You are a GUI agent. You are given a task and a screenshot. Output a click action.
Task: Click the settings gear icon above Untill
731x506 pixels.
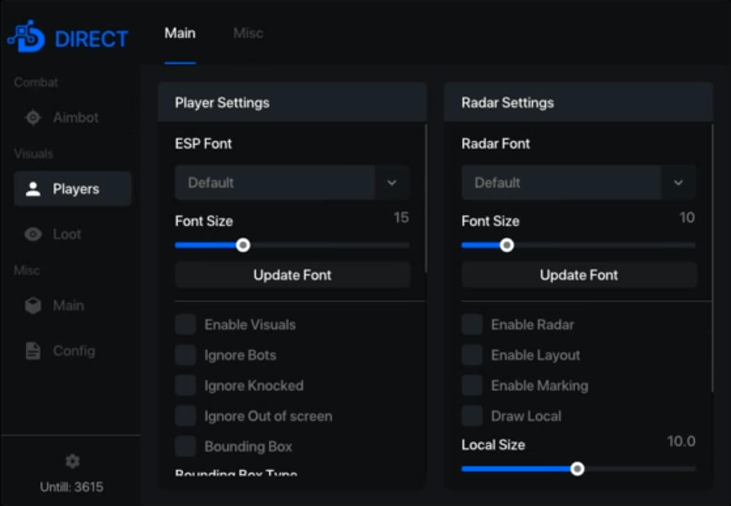click(x=73, y=462)
